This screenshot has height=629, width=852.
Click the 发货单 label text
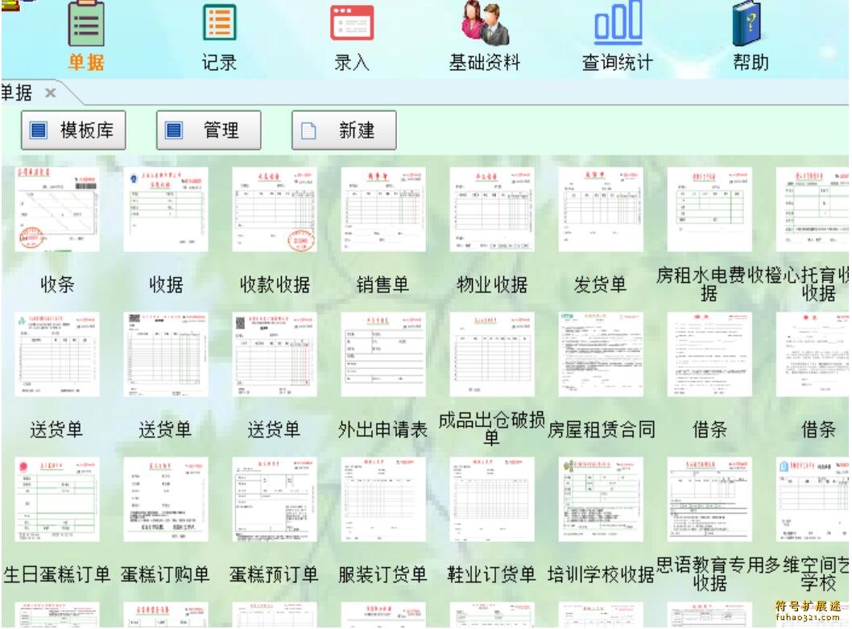(x=600, y=284)
